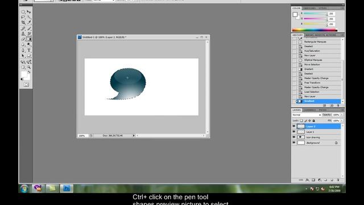The image size is (364, 205).
Task: Select the Lasso tool
Action: [x=23, y=17]
